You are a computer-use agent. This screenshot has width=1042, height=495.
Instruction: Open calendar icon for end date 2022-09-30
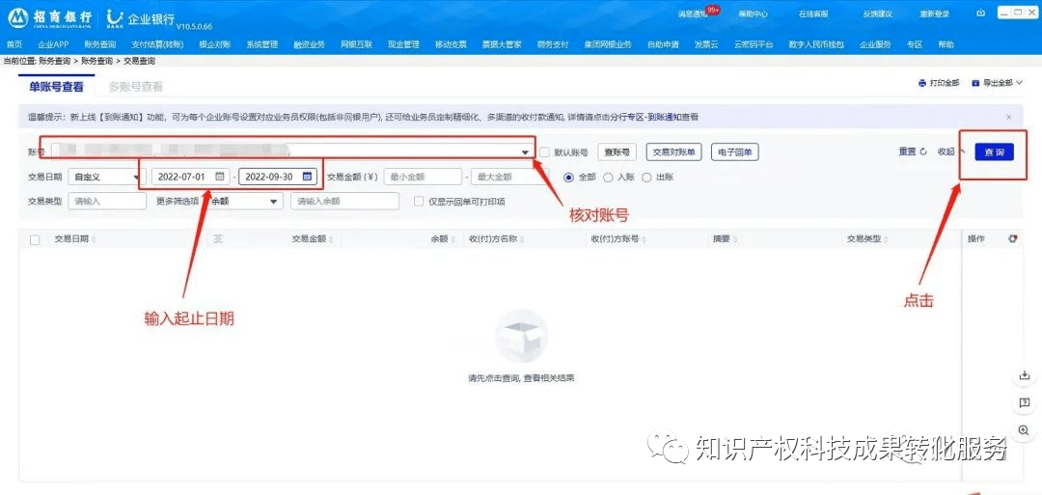tap(307, 177)
